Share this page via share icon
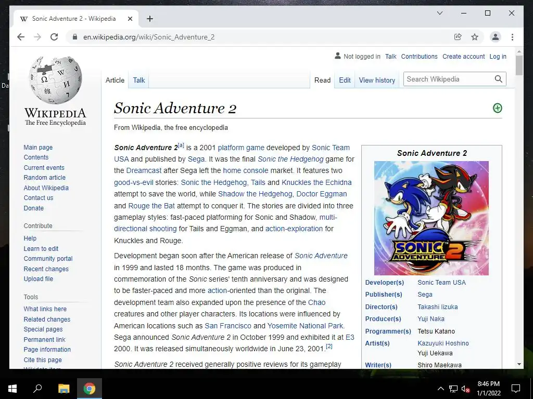This screenshot has width=533, height=399. tap(458, 37)
